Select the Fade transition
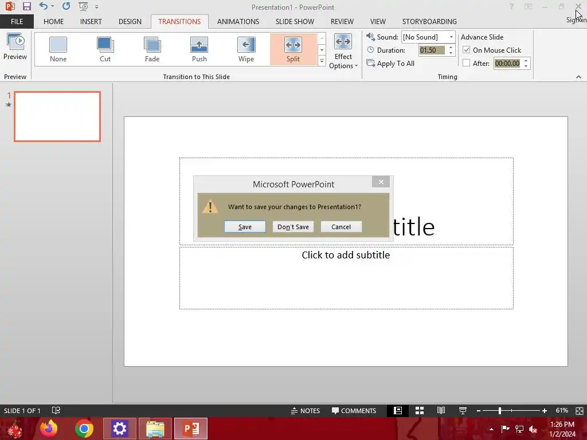The height and width of the screenshot is (440, 587). (x=152, y=49)
